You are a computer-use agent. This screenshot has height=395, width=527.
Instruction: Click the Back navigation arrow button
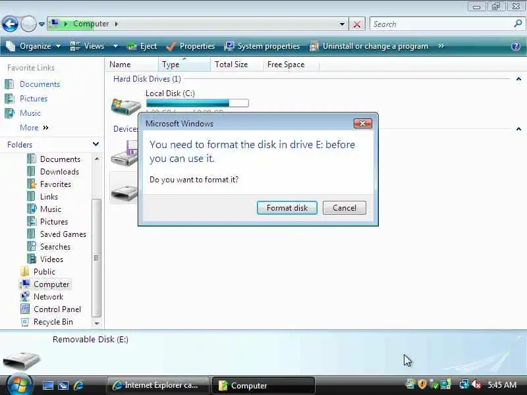click(10, 24)
